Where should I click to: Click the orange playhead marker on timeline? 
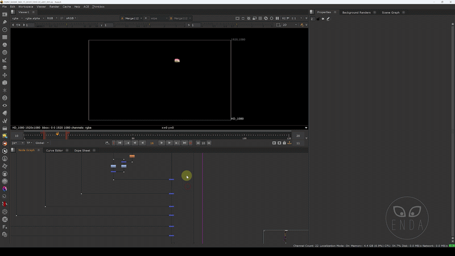tap(57, 134)
